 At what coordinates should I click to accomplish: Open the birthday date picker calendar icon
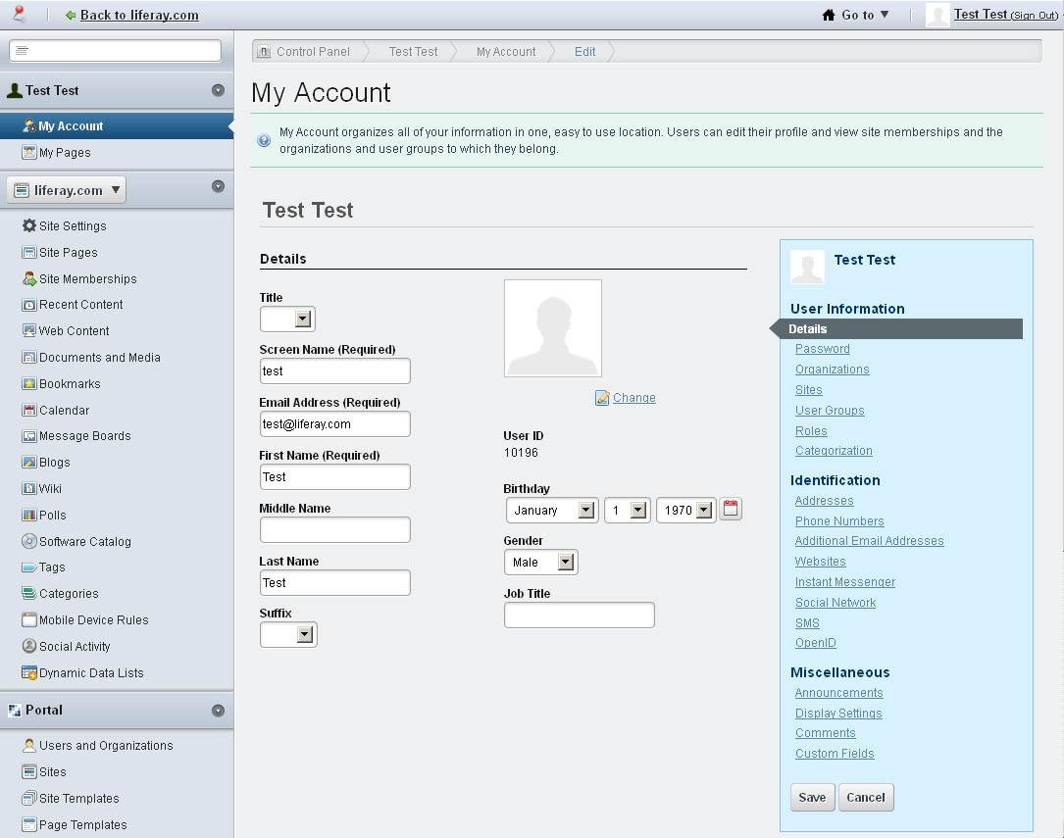730,509
